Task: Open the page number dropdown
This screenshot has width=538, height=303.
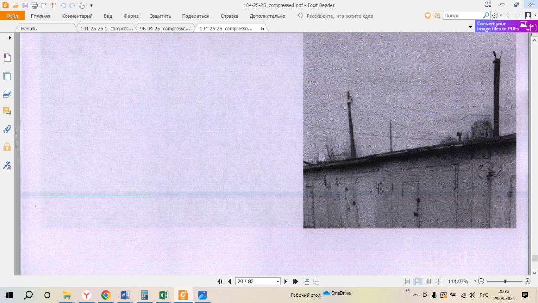Action: pos(277,282)
